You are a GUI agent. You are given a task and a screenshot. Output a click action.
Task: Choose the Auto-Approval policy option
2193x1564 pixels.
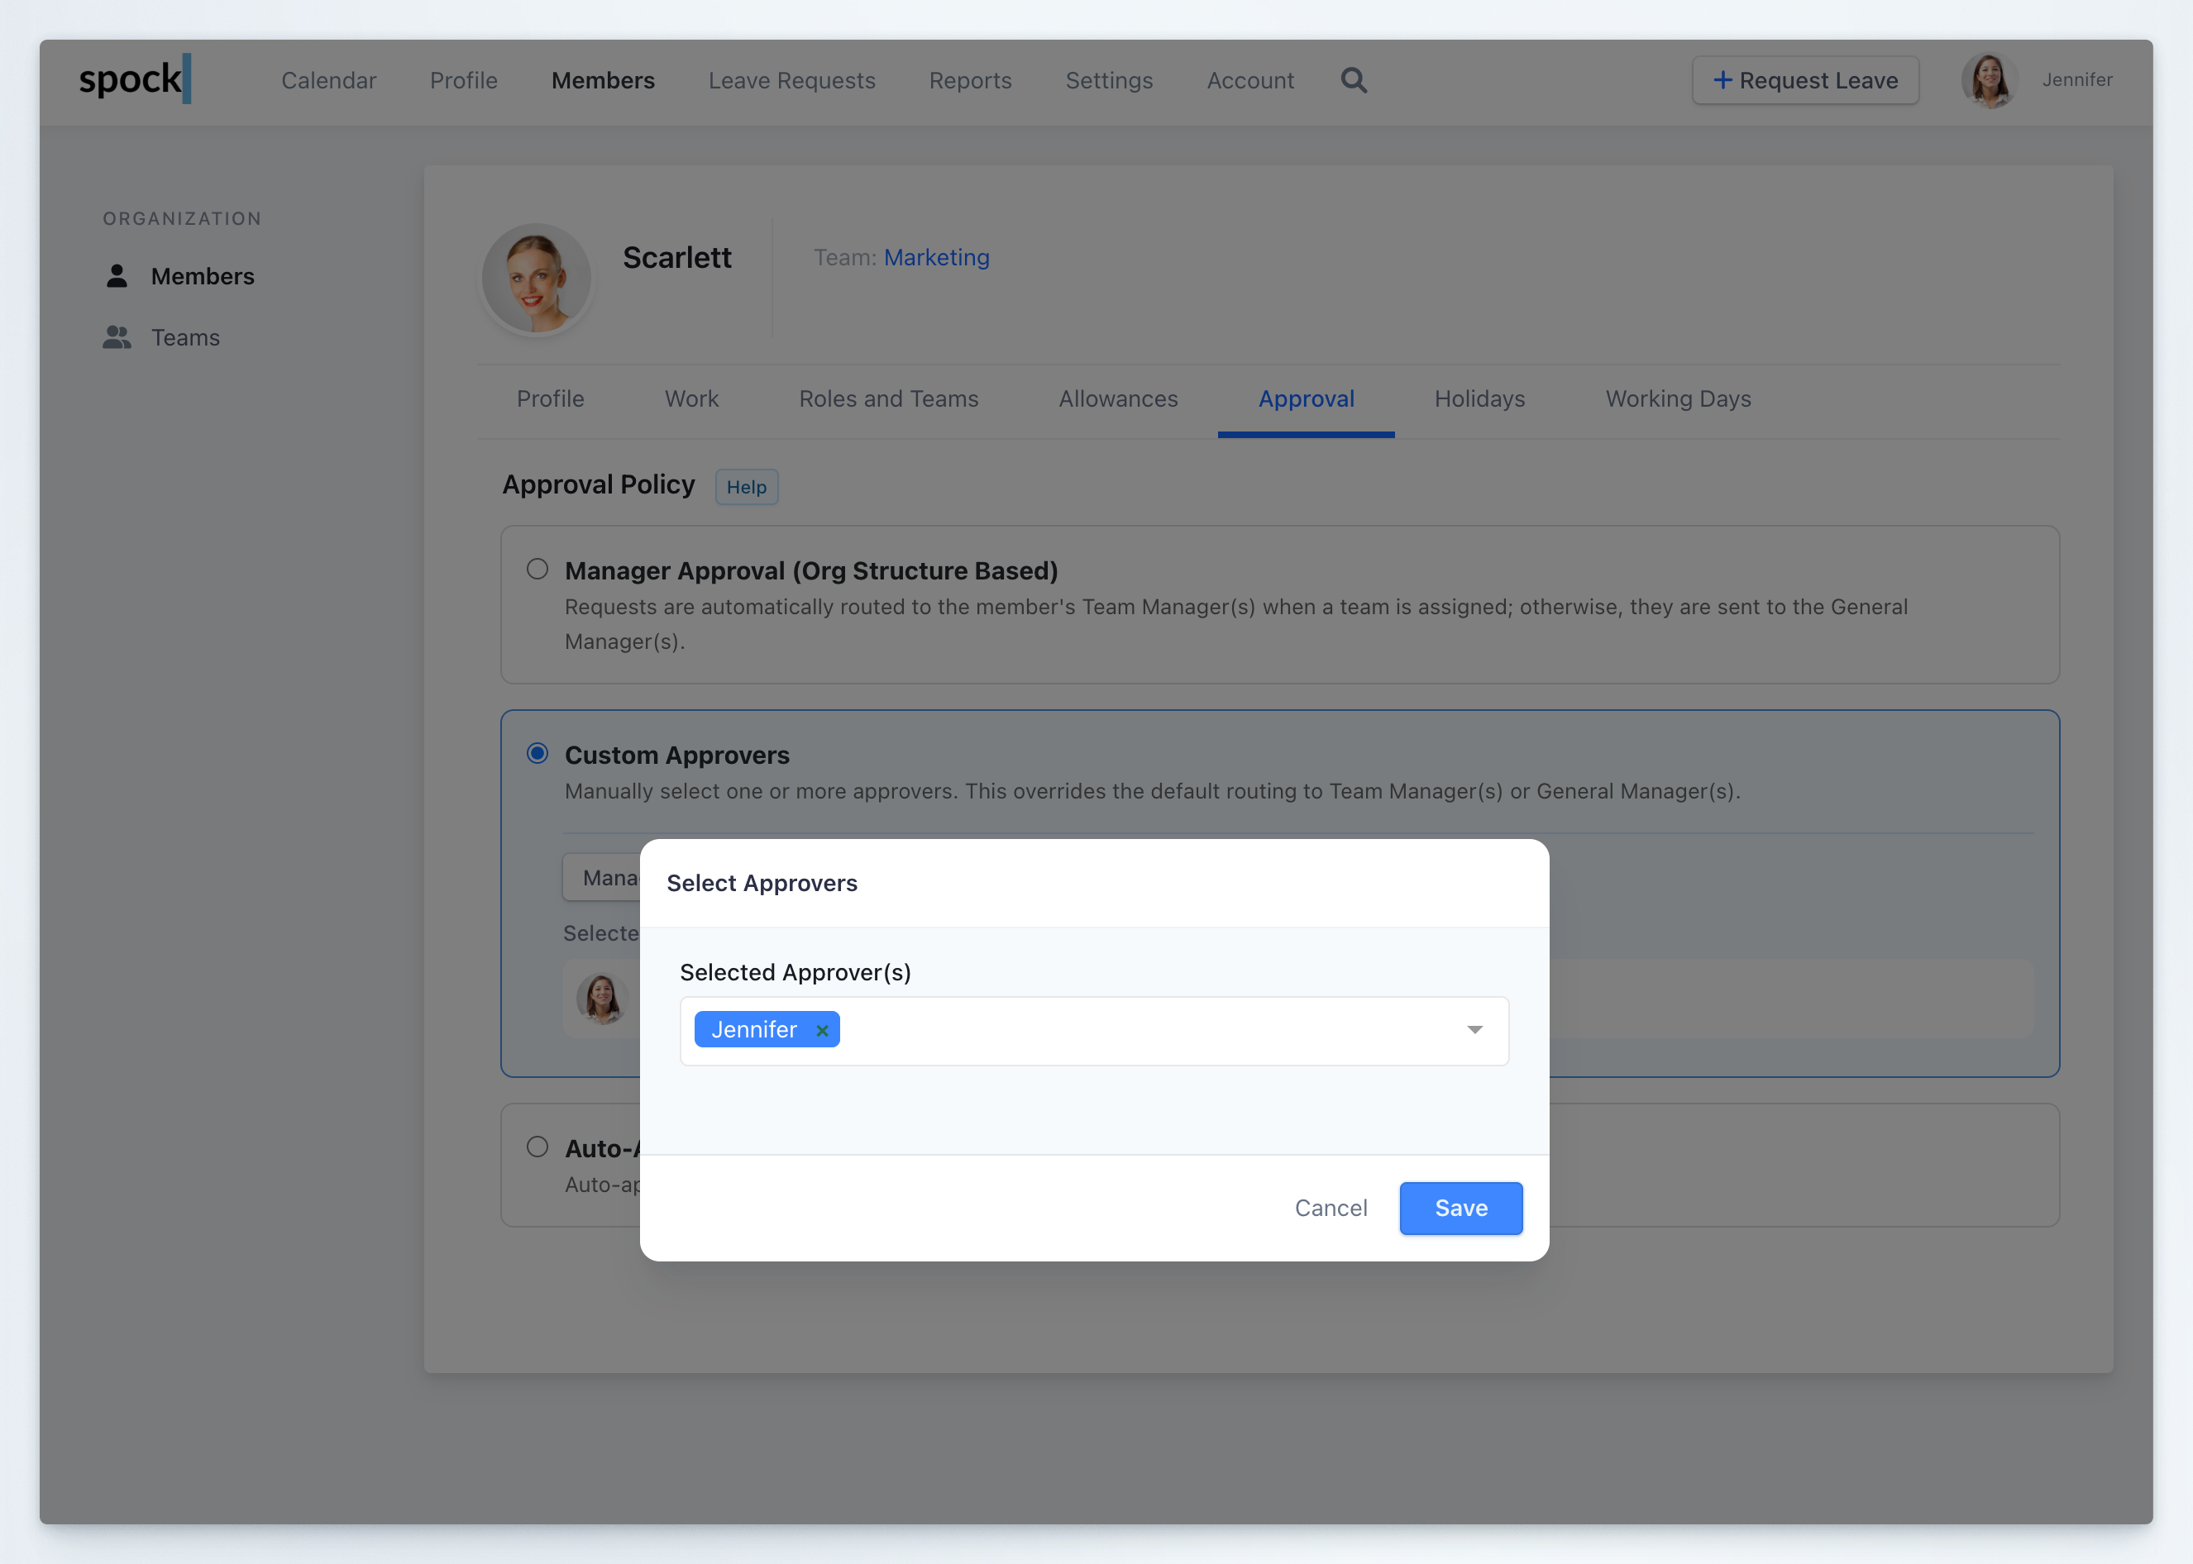[537, 1147]
